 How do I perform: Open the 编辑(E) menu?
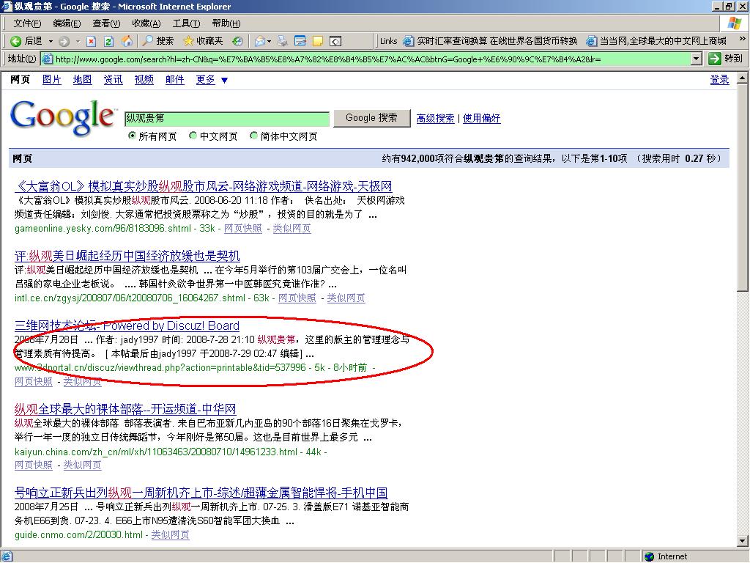67,23
